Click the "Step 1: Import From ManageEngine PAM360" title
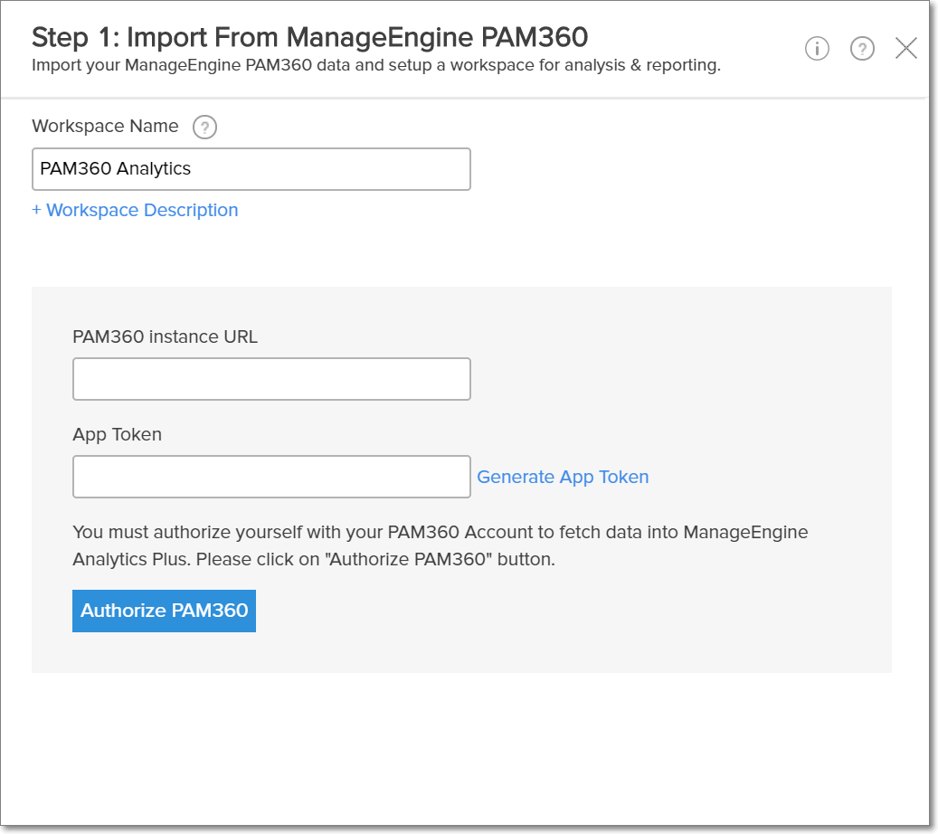938x834 pixels. point(309,37)
